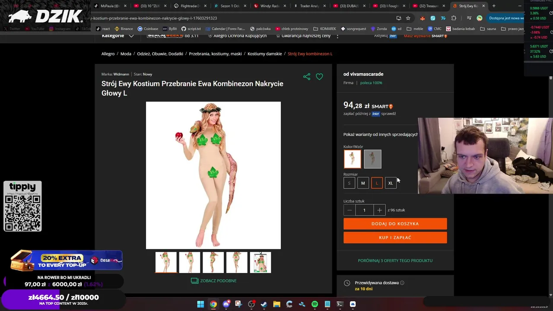The image size is (553, 311).
Task: Focus the quantity input field
Action: [364, 210]
